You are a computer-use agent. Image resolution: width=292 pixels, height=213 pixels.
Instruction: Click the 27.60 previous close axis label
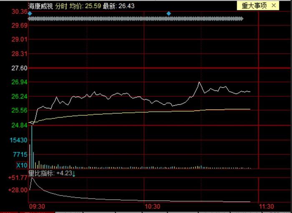pyautogui.click(x=19, y=68)
